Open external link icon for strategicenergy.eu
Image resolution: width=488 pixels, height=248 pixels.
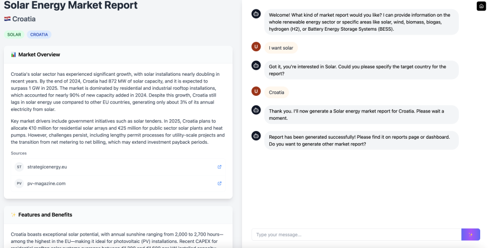(x=219, y=167)
